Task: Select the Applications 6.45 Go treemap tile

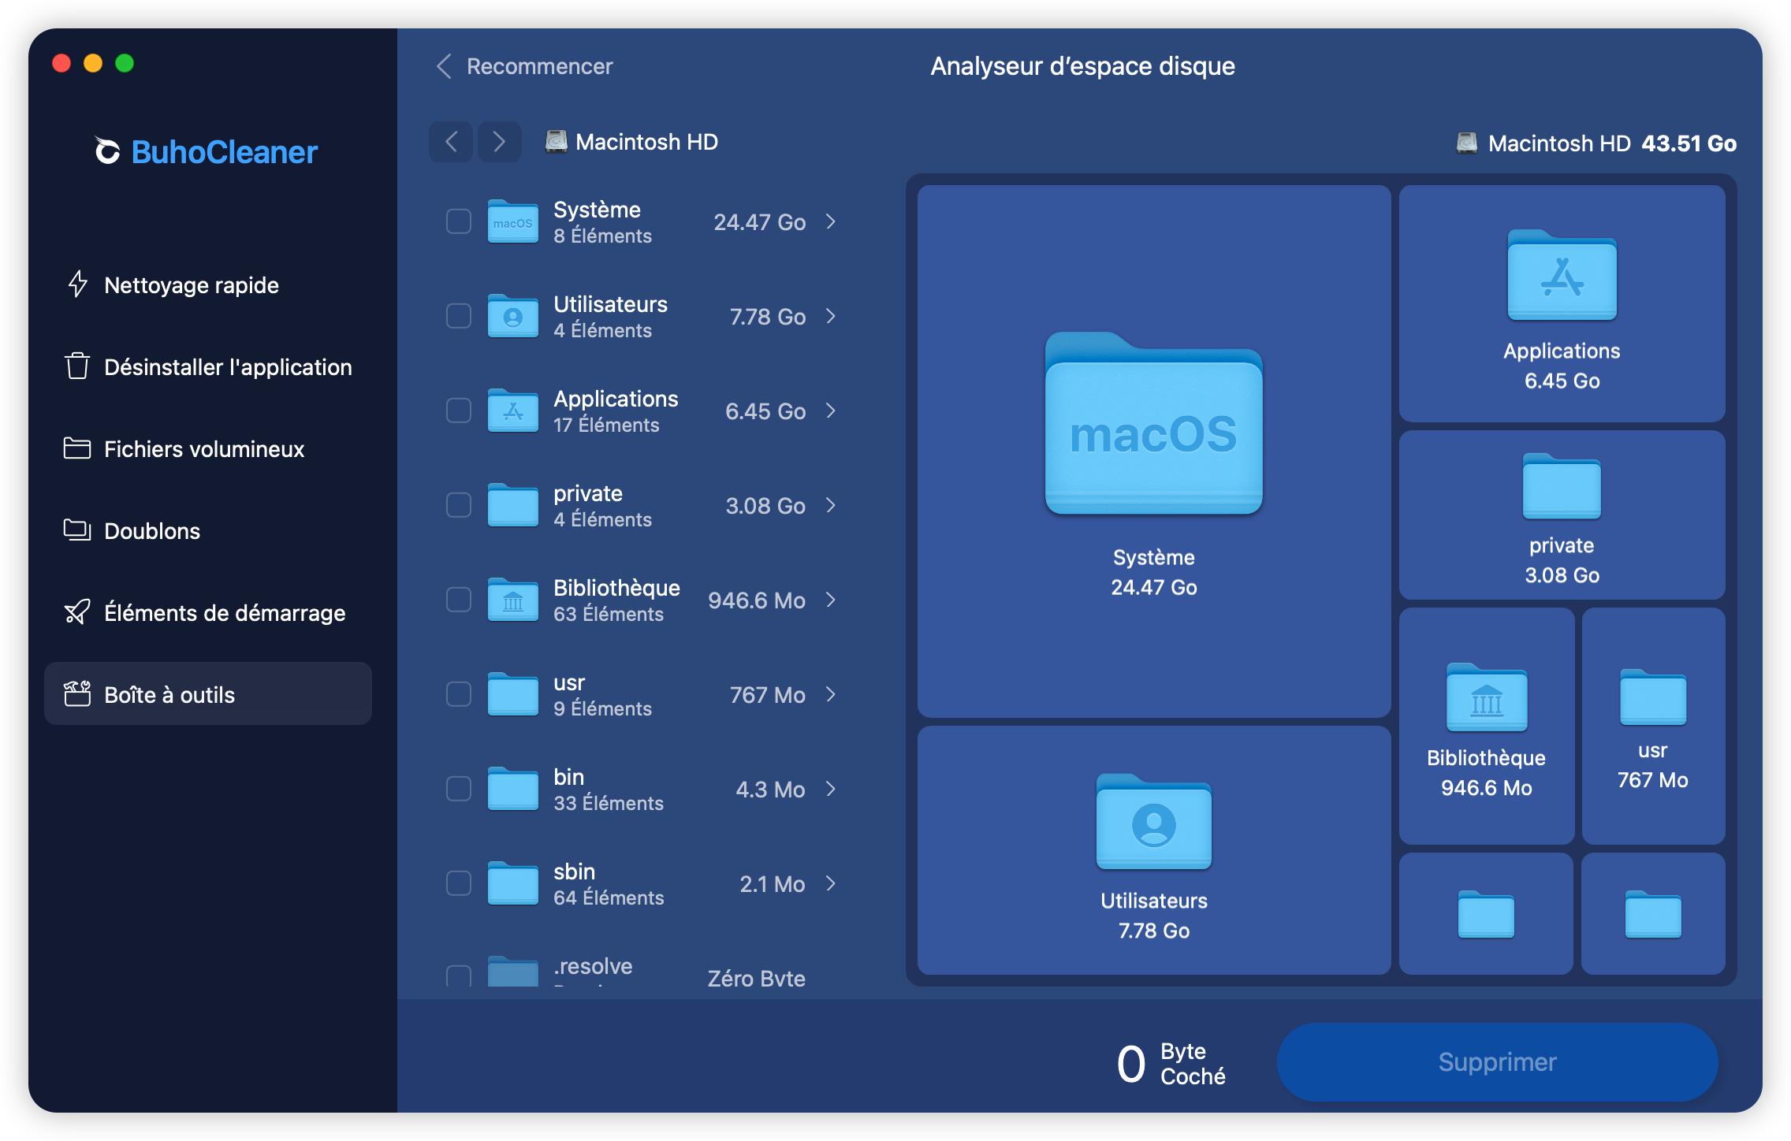Action: (x=1562, y=304)
